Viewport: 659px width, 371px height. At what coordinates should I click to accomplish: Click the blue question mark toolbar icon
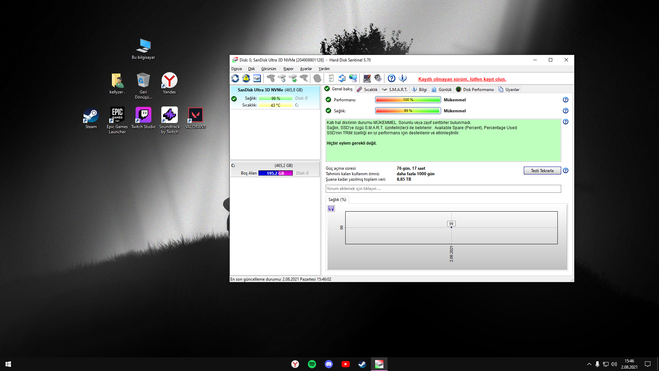392,79
